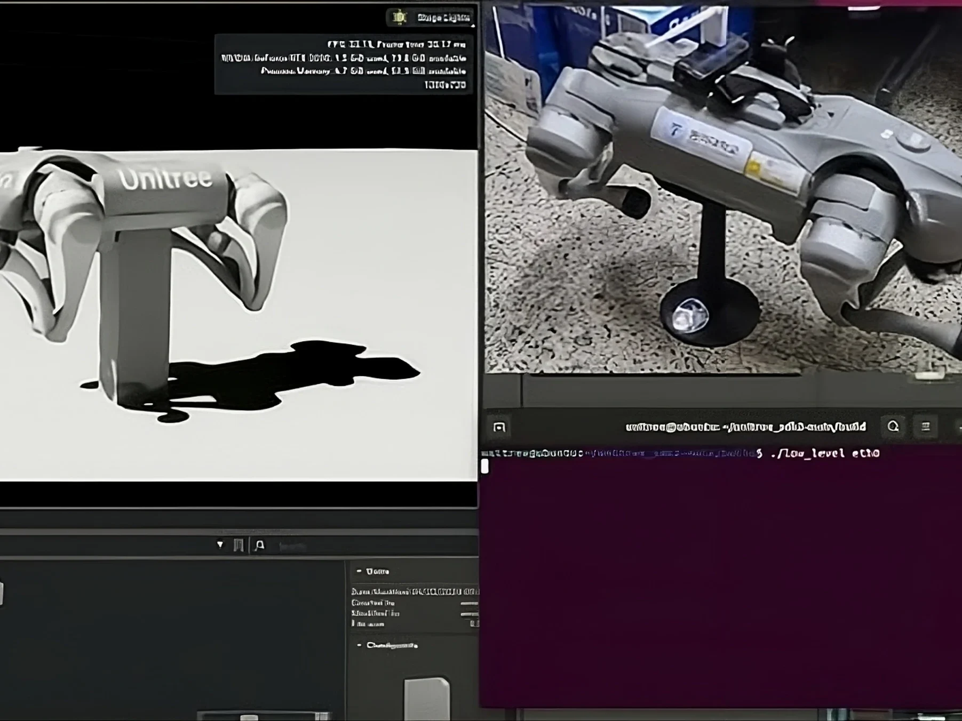Select the file thumbnail preview under Checkpoints
The image size is (962, 721).
tap(426, 698)
